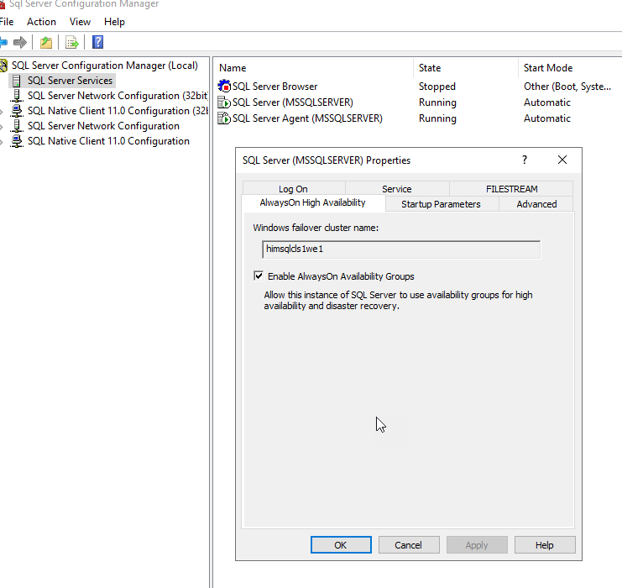This screenshot has height=588, width=622.
Task: Click Running state of SQL Server Agent
Action: point(437,118)
